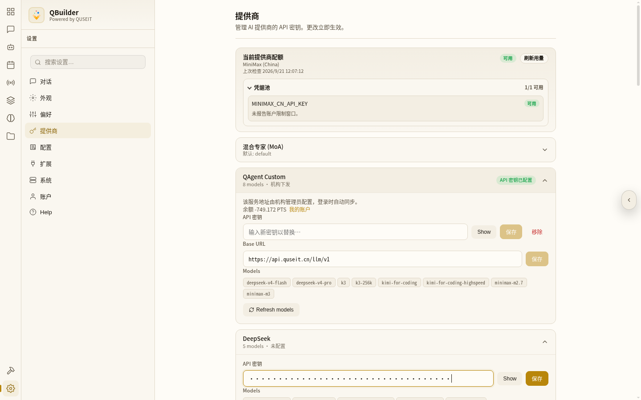This screenshot has width=641, height=400.
Task: Click the k3 model tag
Action: 344,283
